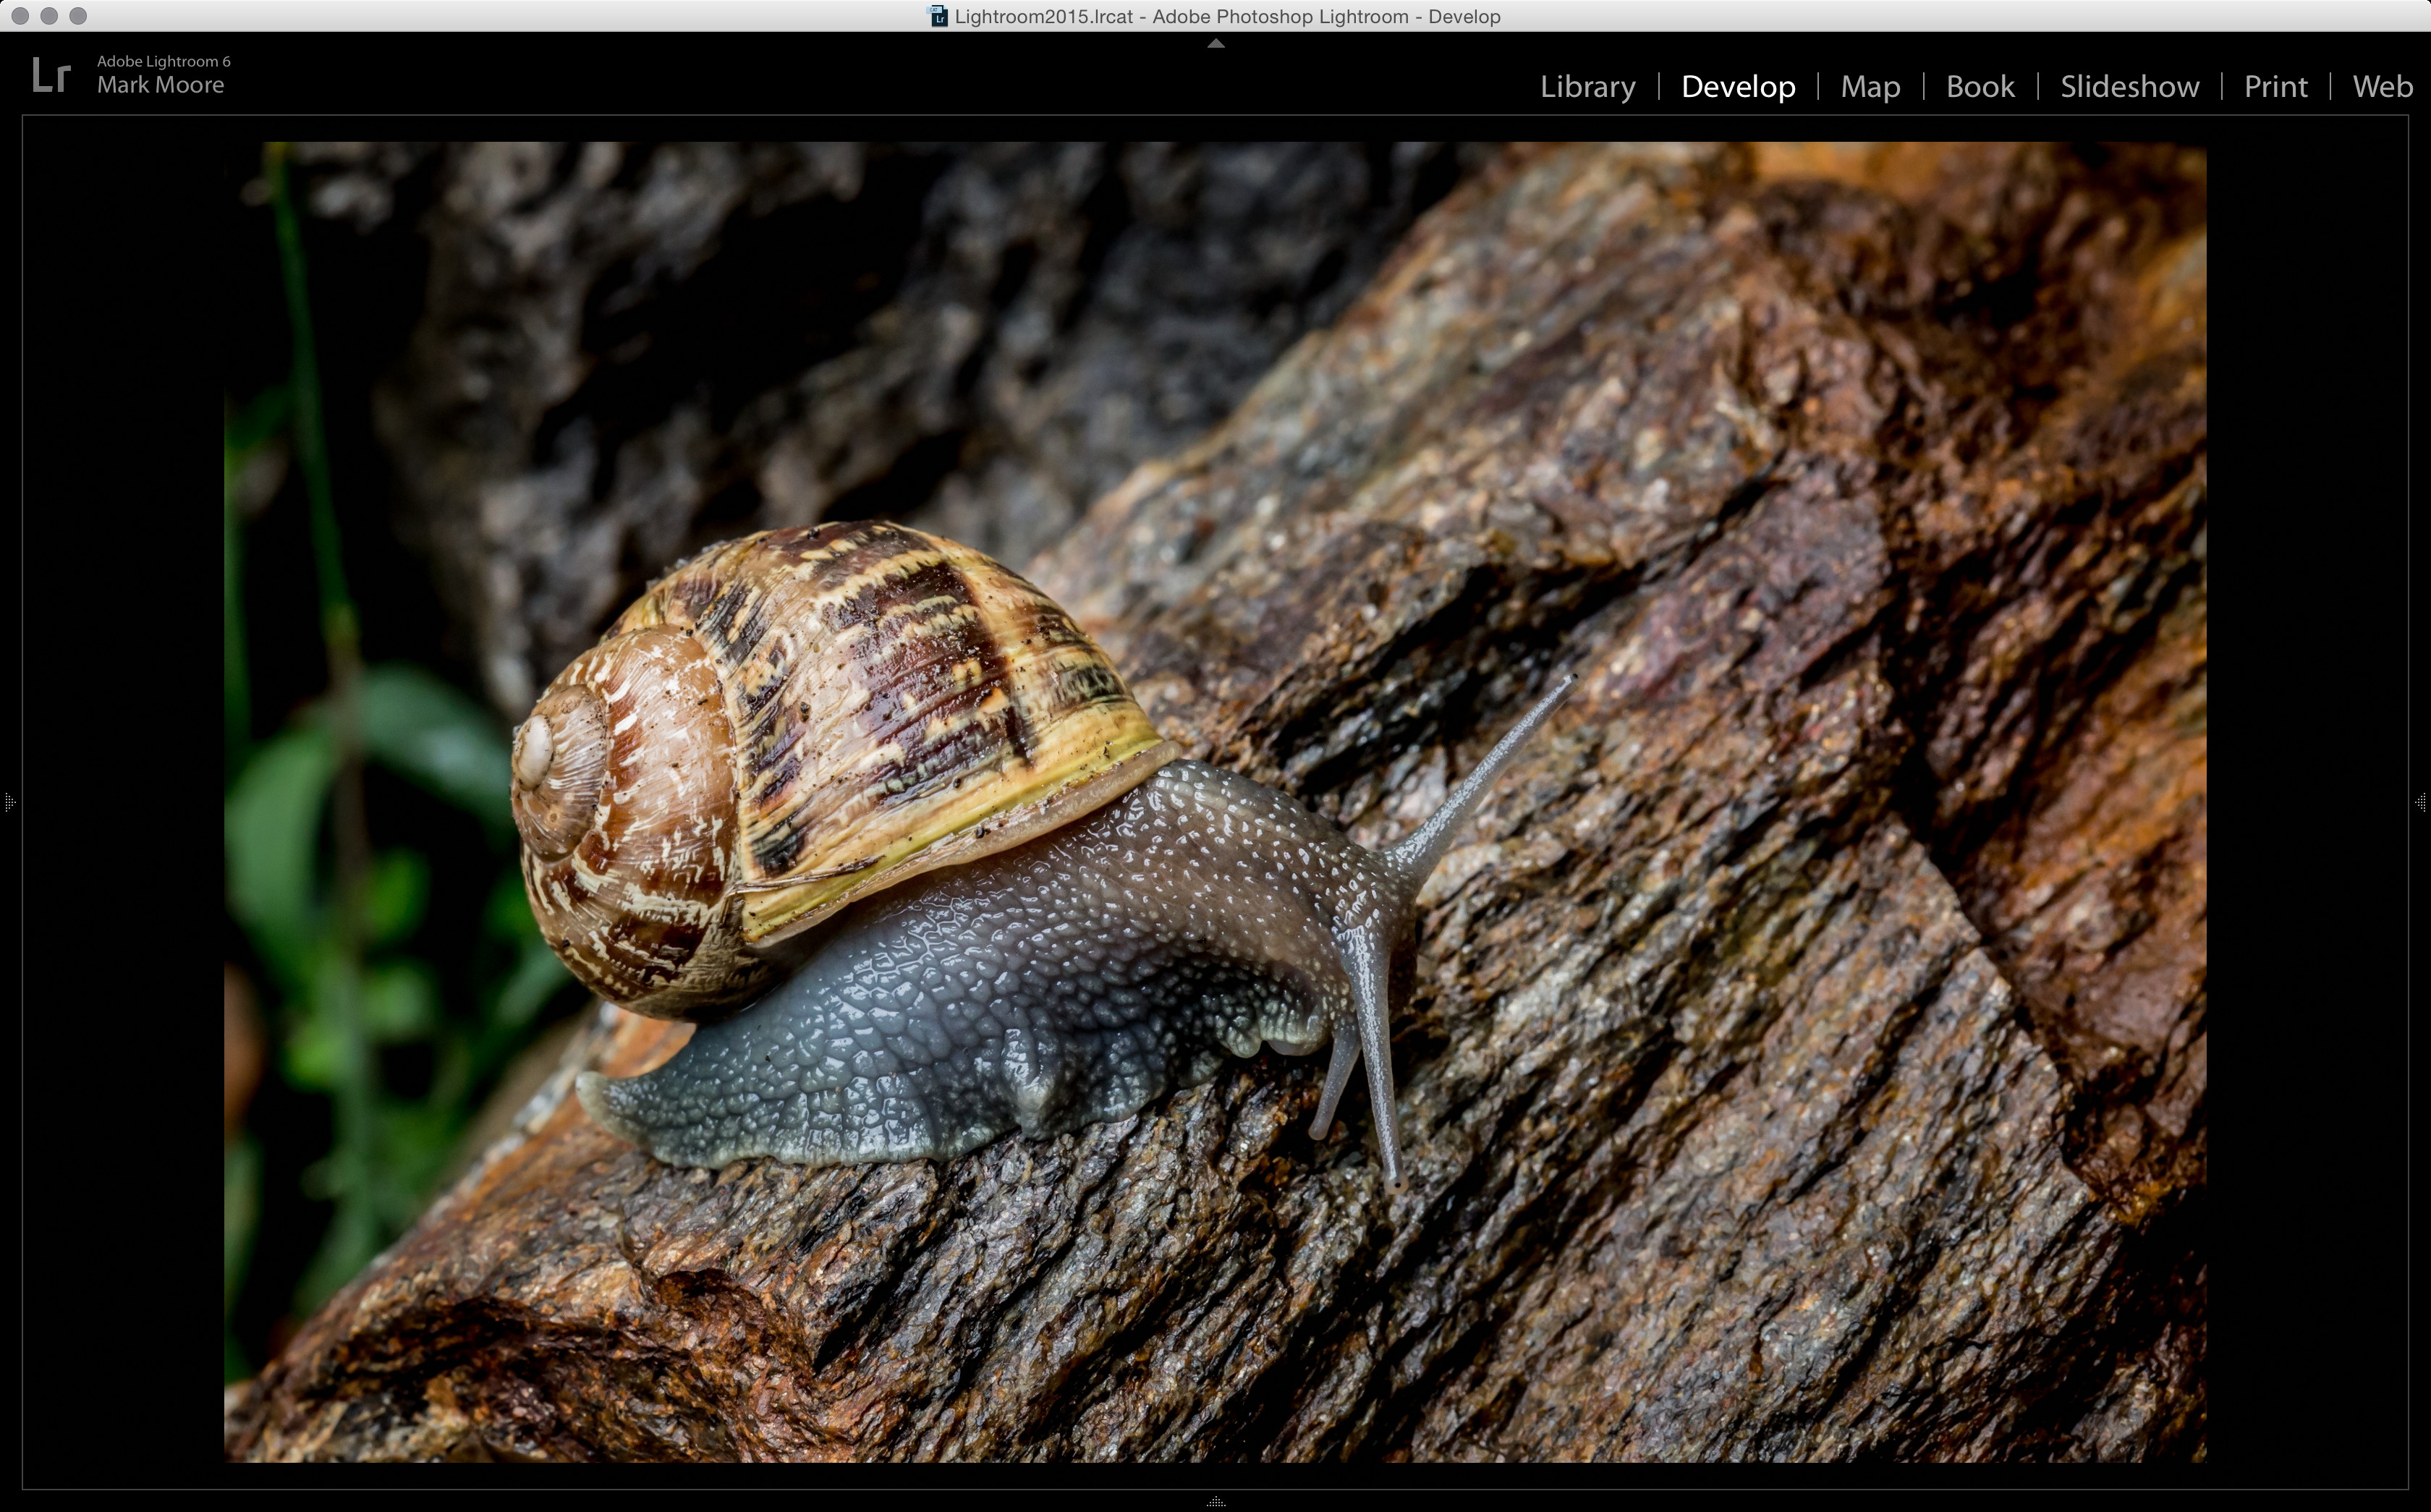Click the Adobe Lightroom 6 label

click(163, 61)
